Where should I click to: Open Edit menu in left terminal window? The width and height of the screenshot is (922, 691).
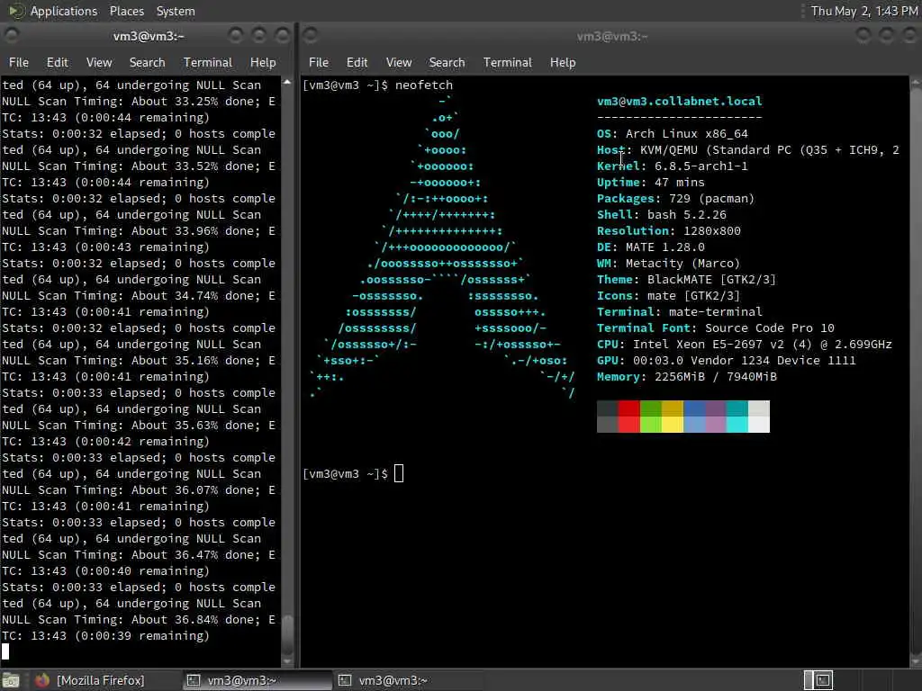pyautogui.click(x=57, y=62)
